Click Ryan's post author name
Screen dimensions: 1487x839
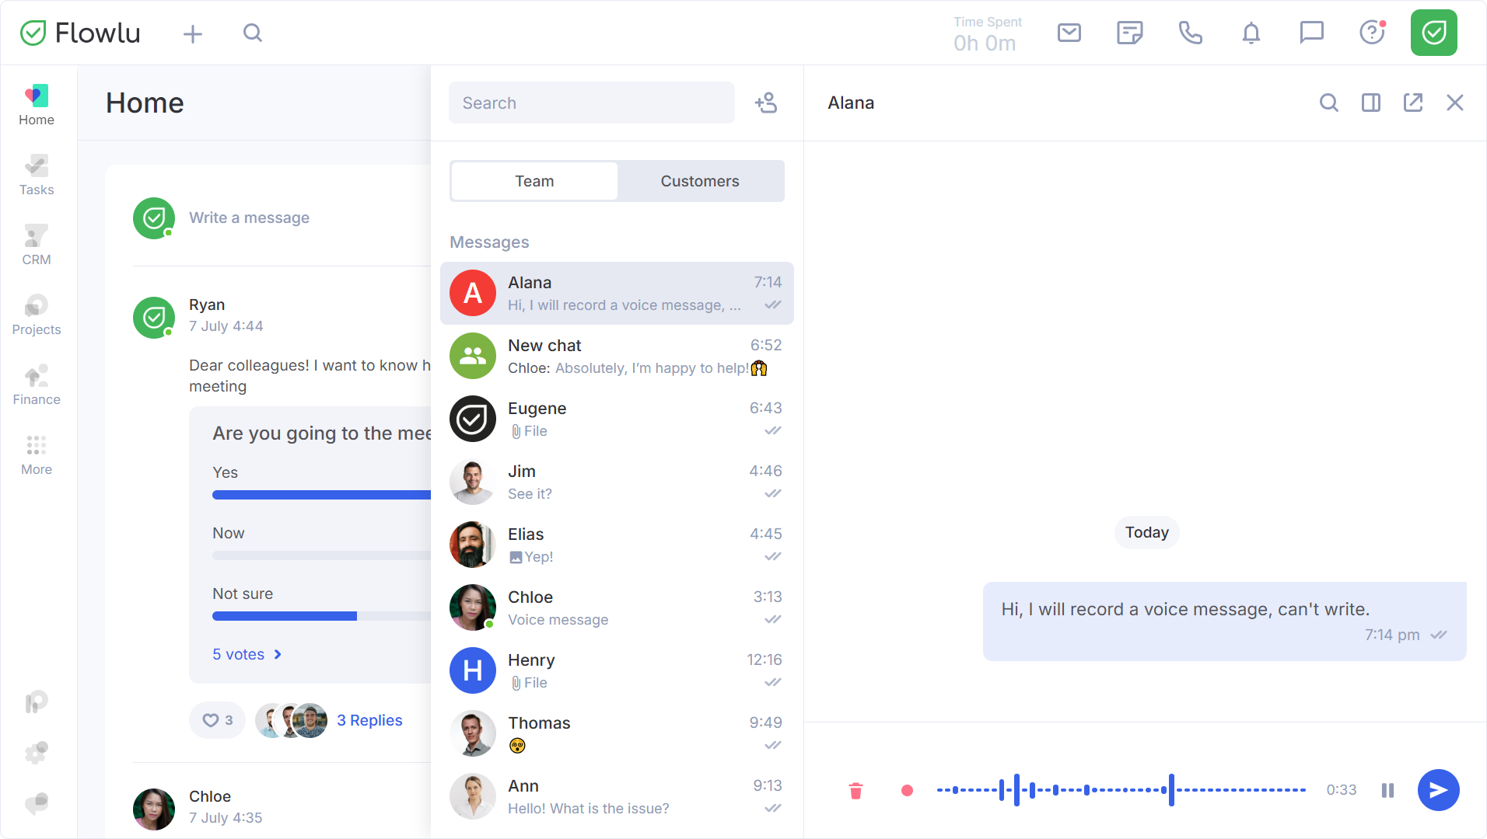207,305
